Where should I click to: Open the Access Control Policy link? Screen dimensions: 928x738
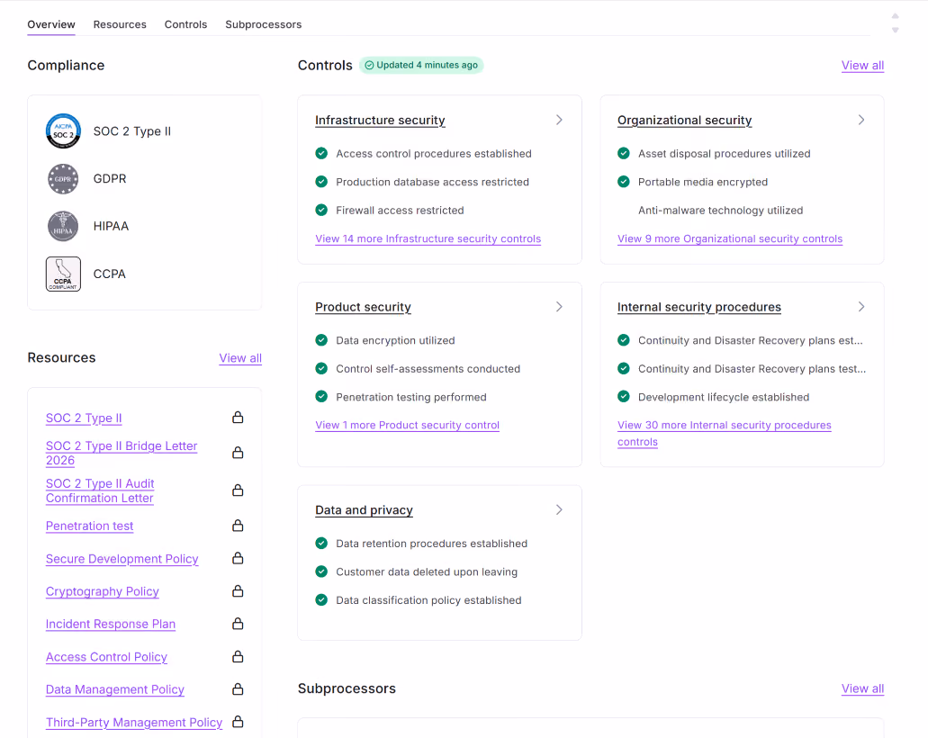106,657
